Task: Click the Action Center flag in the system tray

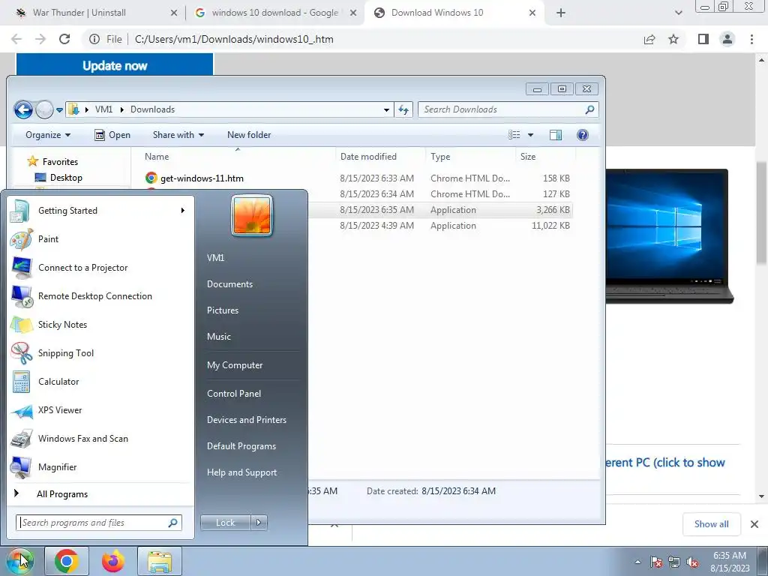Action: click(656, 562)
